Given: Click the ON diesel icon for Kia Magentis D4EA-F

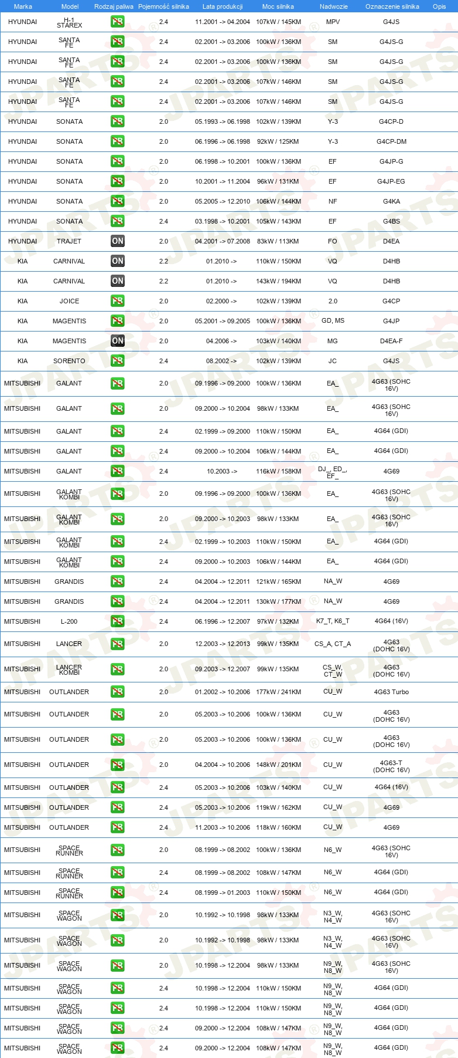Looking at the screenshot, I should pos(117,341).
